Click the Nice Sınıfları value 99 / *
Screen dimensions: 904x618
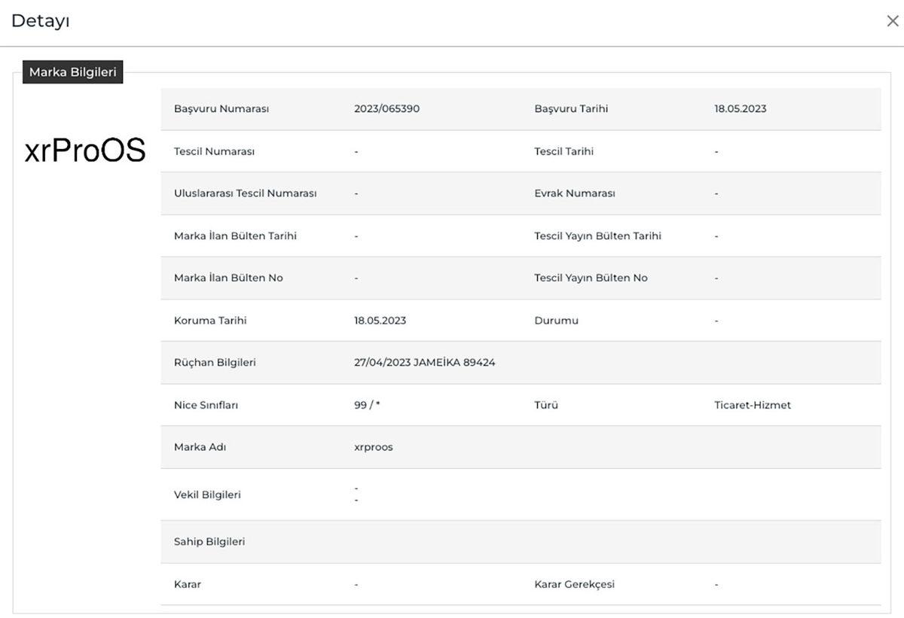(367, 405)
